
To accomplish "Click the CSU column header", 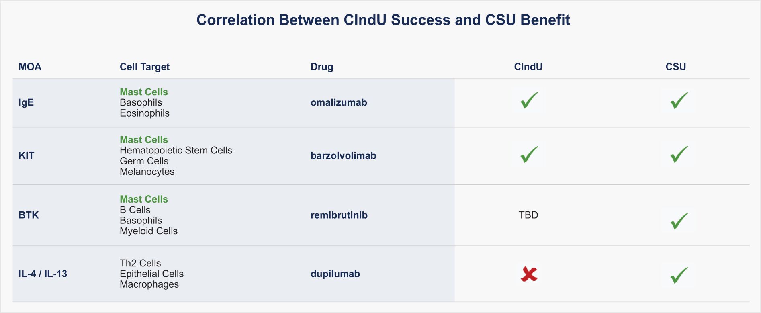I will point(675,67).
